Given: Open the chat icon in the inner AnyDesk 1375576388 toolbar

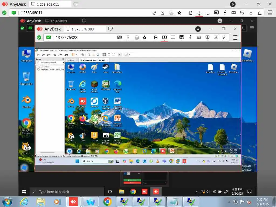Looking at the screenshot, I should point(181,37).
